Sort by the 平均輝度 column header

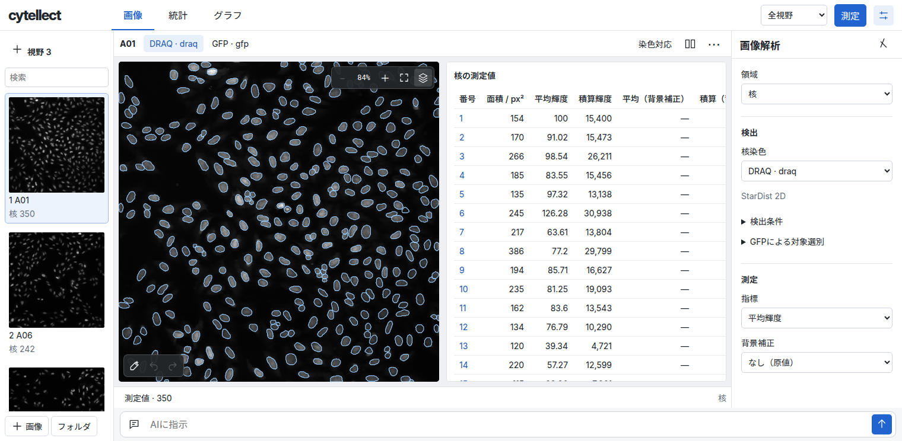(551, 99)
